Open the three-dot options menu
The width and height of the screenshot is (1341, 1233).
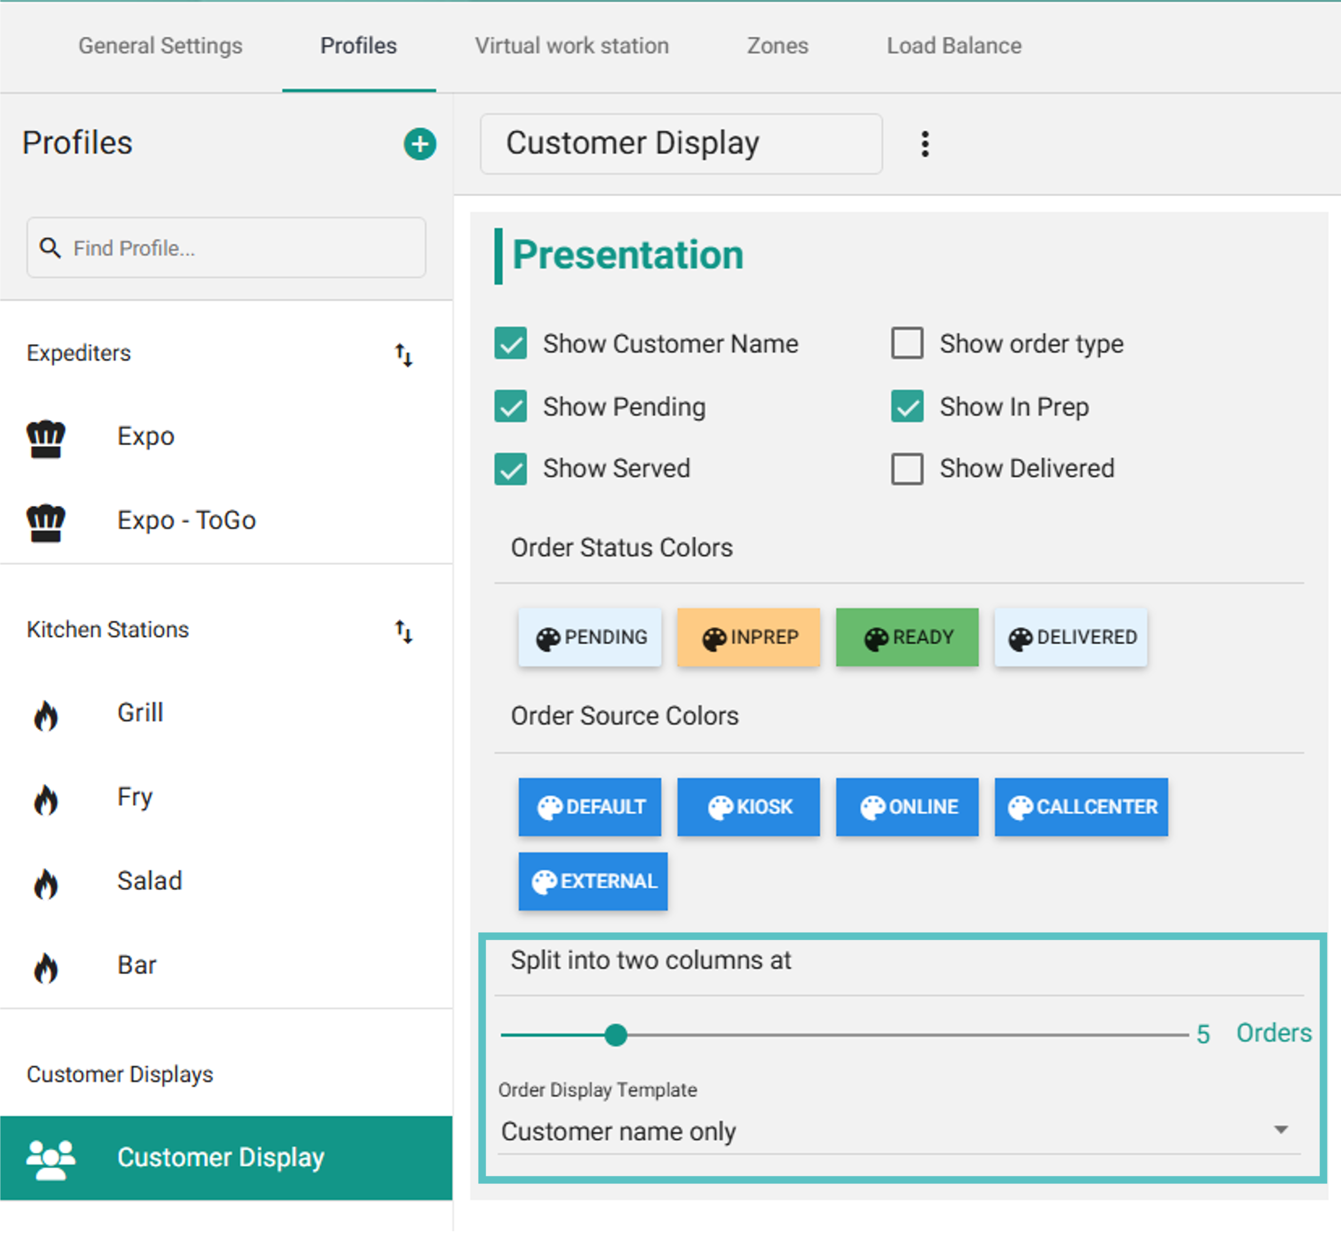pyautogui.click(x=925, y=144)
